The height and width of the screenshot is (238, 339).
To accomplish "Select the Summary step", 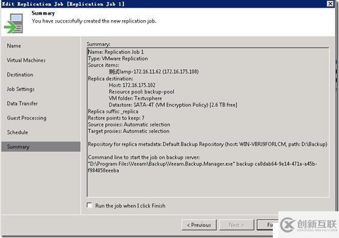I will 41,147.
